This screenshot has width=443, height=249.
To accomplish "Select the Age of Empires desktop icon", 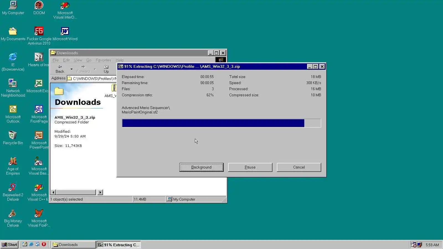I will click(13, 166).
